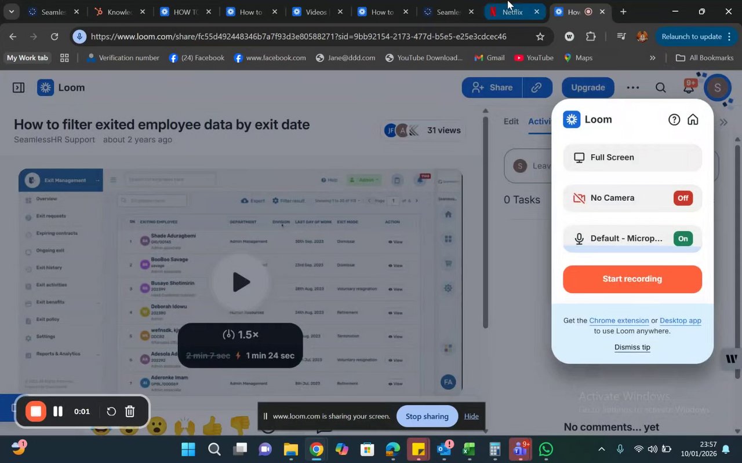Open Chrome tab search dropdown arrow
The width and height of the screenshot is (742, 463).
(11, 12)
